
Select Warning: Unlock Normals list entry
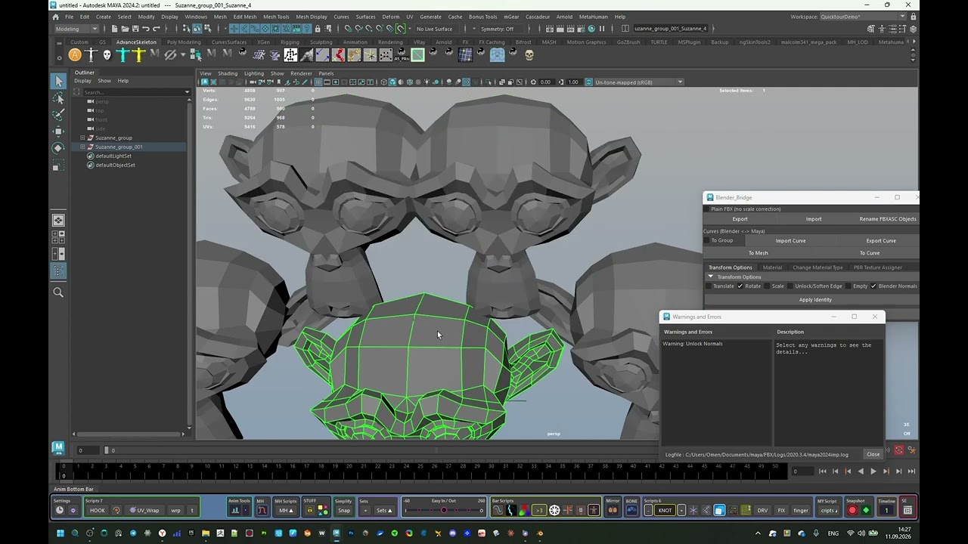point(692,344)
